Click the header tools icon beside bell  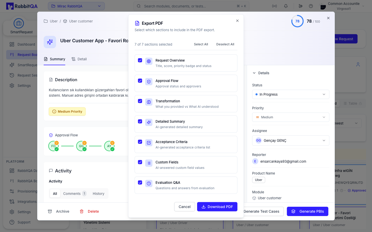(300, 6)
